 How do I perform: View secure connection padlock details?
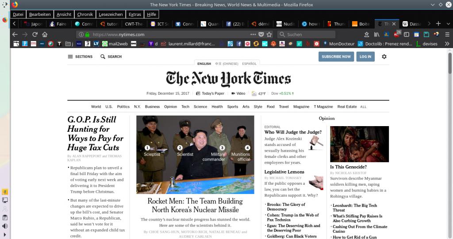pyautogui.click(x=87, y=34)
